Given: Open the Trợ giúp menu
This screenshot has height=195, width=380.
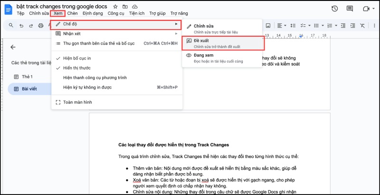Looking at the screenshot, I should click(157, 13).
